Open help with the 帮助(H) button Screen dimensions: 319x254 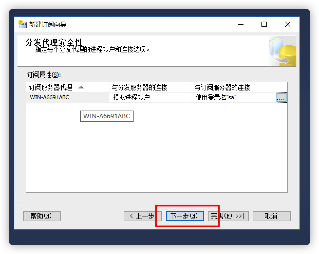coord(42,216)
